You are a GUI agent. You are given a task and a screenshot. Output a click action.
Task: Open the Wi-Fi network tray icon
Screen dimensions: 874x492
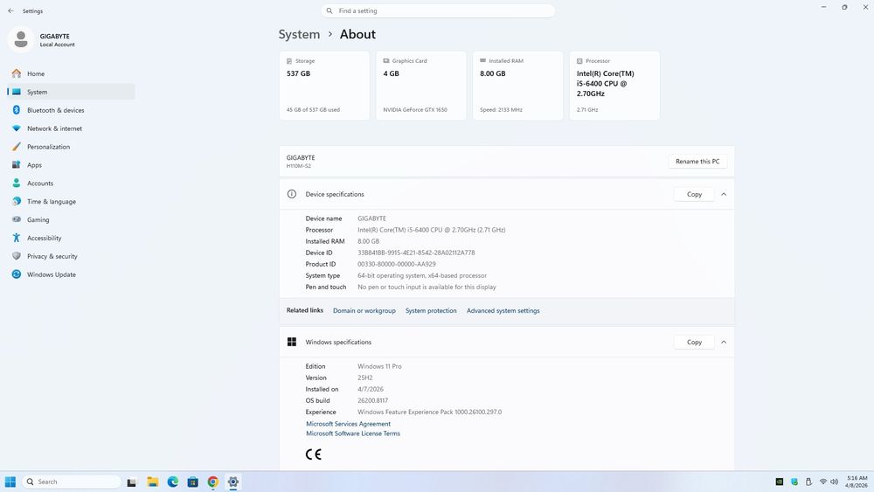click(823, 482)
